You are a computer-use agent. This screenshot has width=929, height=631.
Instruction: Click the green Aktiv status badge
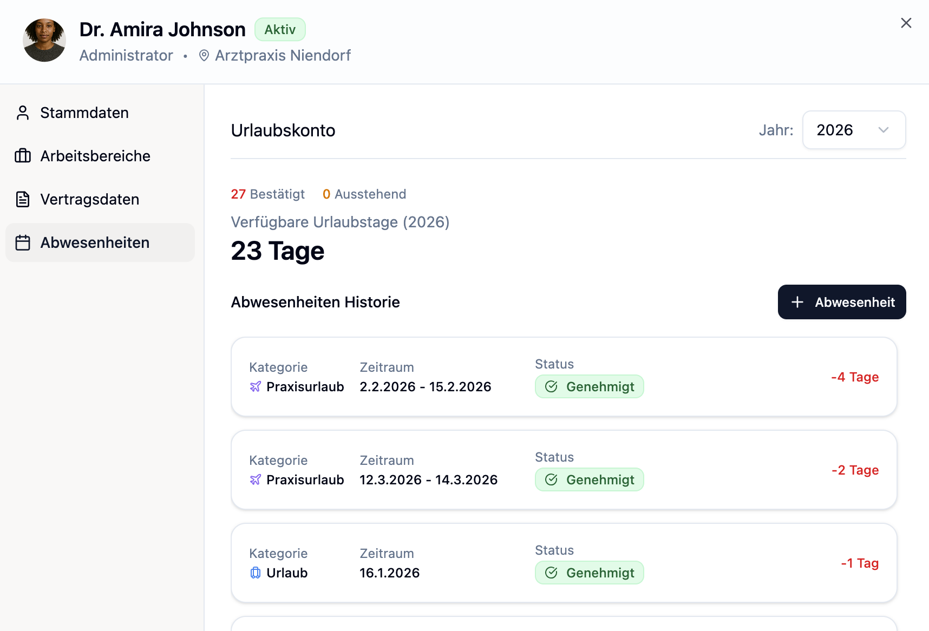(x=280, y=30)
